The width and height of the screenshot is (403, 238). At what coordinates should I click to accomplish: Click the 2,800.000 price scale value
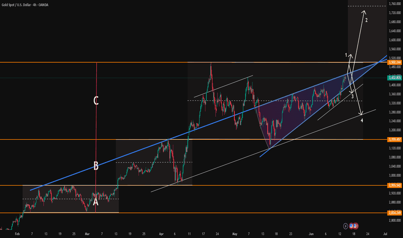pos(395,221)
